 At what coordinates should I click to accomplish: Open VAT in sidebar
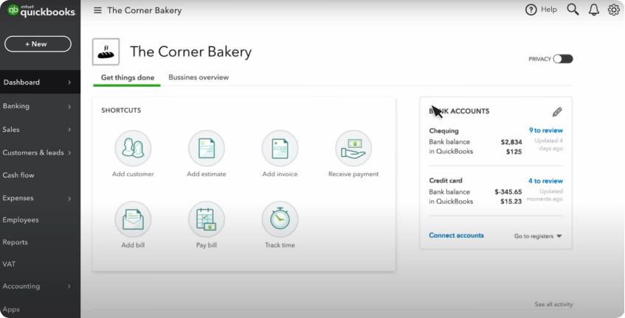[x=9, y=264]
